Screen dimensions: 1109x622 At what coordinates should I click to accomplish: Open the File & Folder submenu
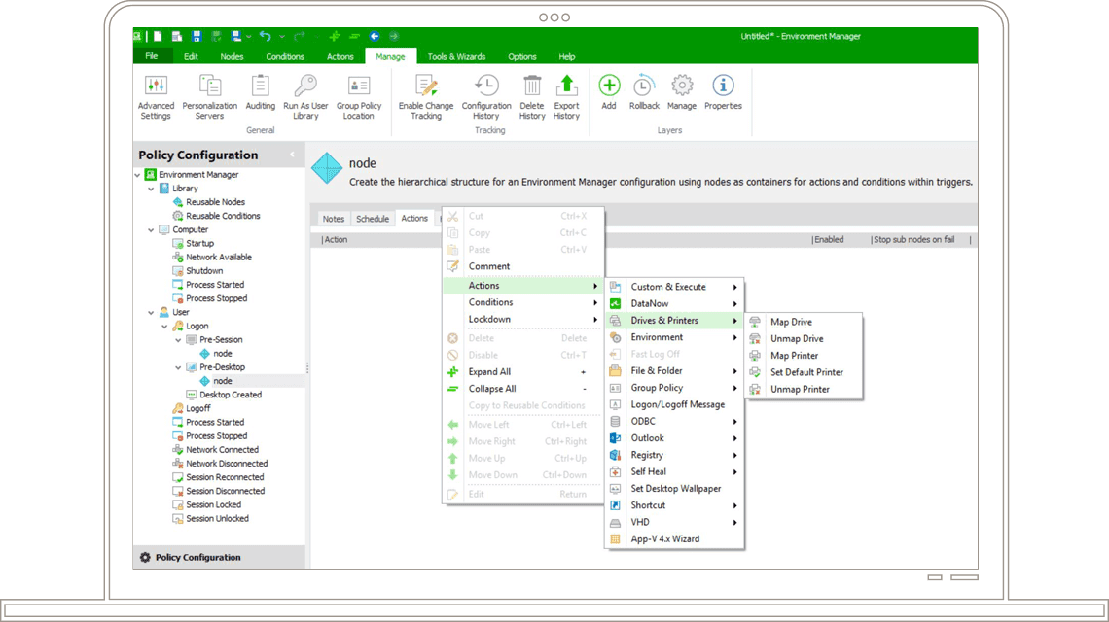(x=675, y=371)
